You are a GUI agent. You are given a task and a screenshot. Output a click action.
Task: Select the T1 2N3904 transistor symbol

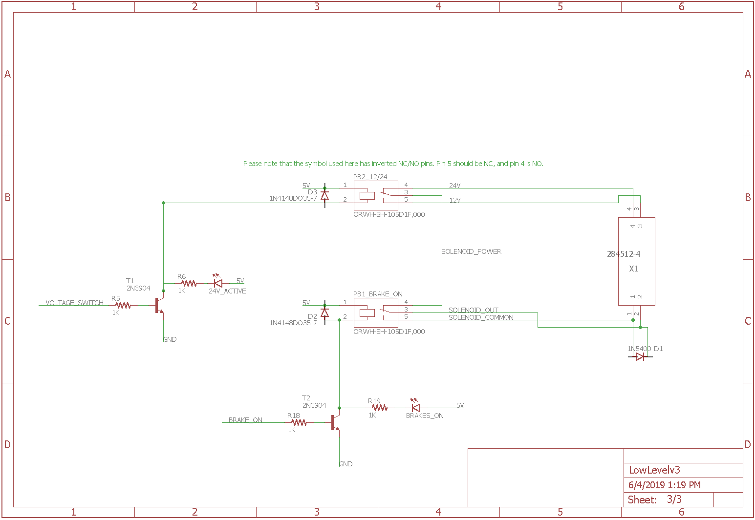tap(159, 305)
